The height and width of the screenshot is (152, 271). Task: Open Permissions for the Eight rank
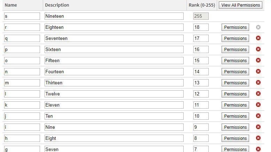coord(235,138)
